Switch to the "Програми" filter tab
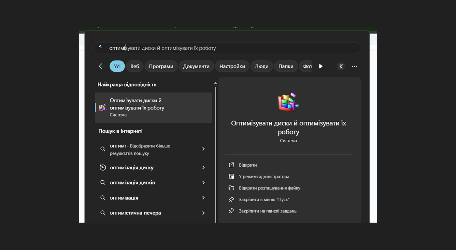The height and width of the screenshot is (250, 456). [161, 66]
